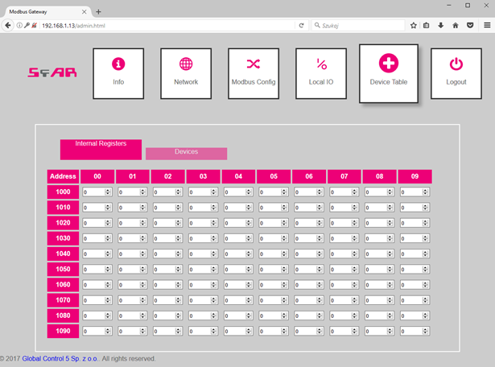
Task: Adjust spinner of register 1020 column 04
Action: (249, 223)
